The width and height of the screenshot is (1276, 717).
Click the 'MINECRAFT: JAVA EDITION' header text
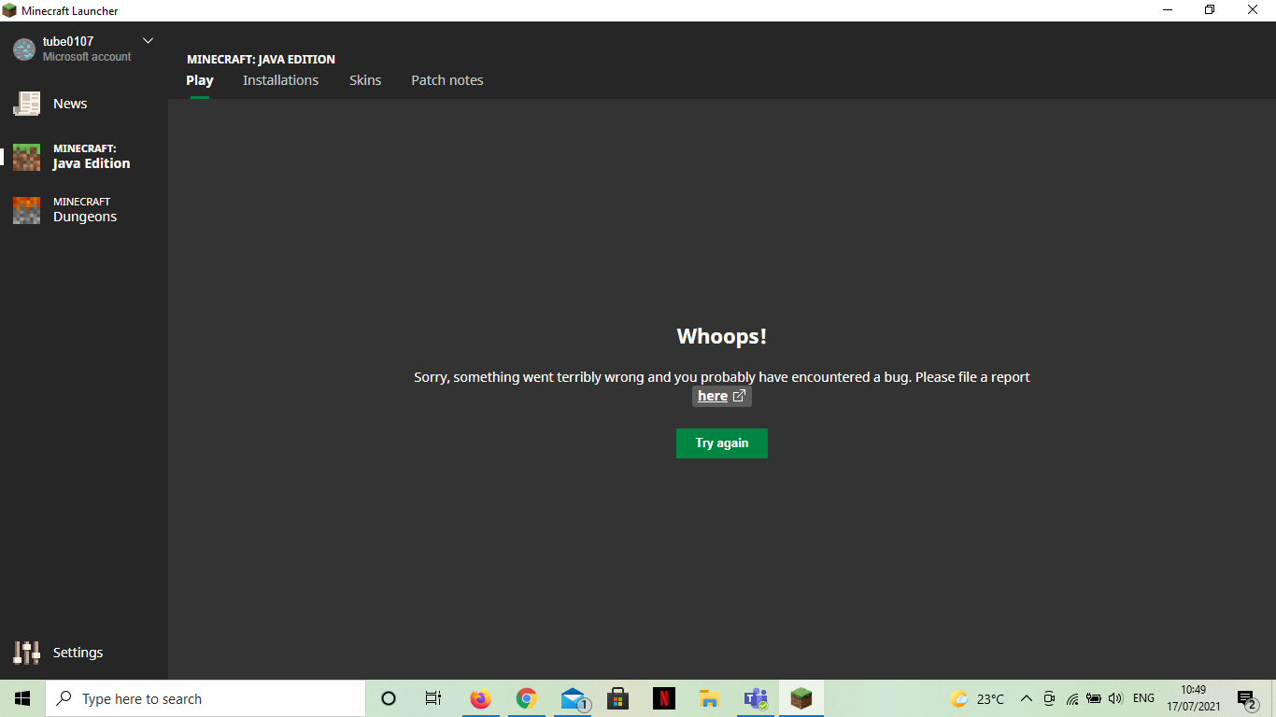tap(261, 59)
